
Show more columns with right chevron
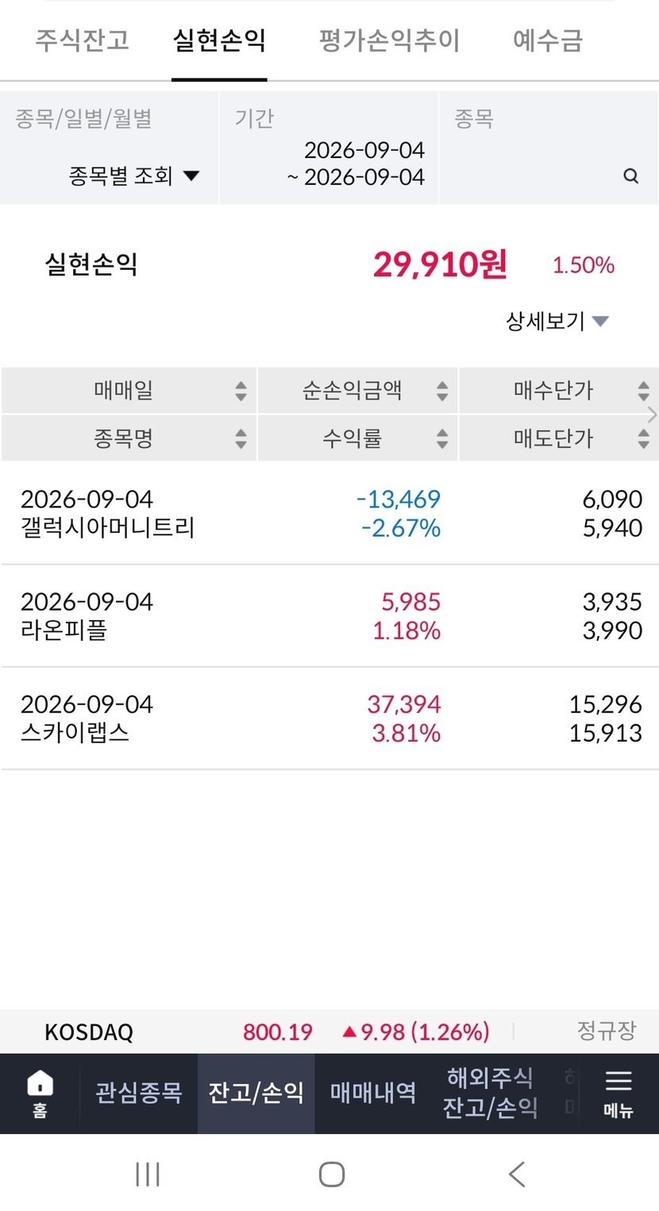[x=653, y=415]
